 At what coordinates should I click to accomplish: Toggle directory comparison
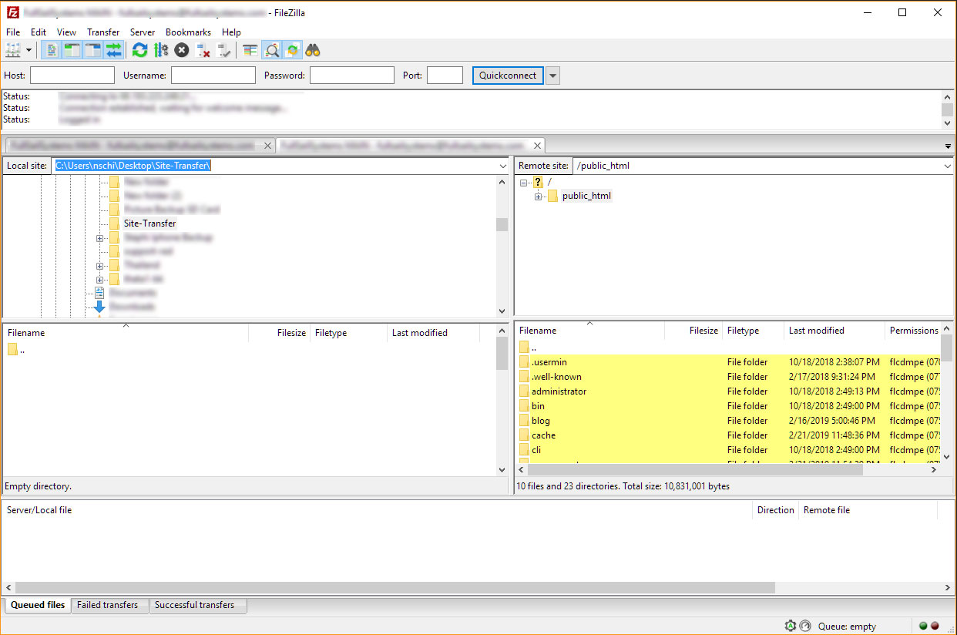[x=271, y=50]
